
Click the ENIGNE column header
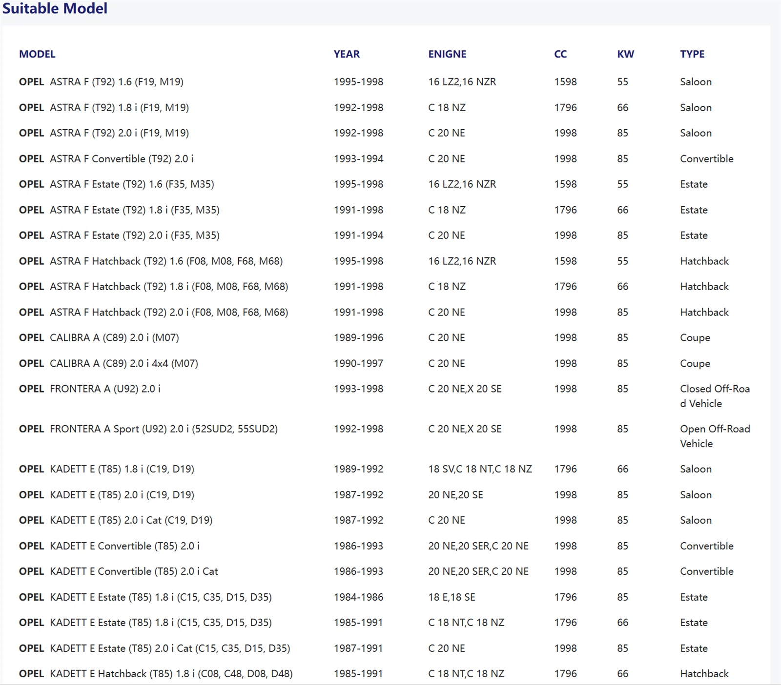click(447, 54)
